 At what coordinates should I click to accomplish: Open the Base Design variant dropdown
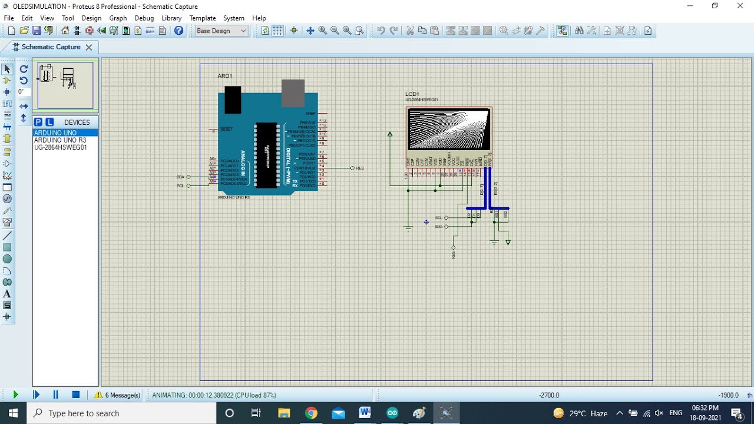(221, 31)
